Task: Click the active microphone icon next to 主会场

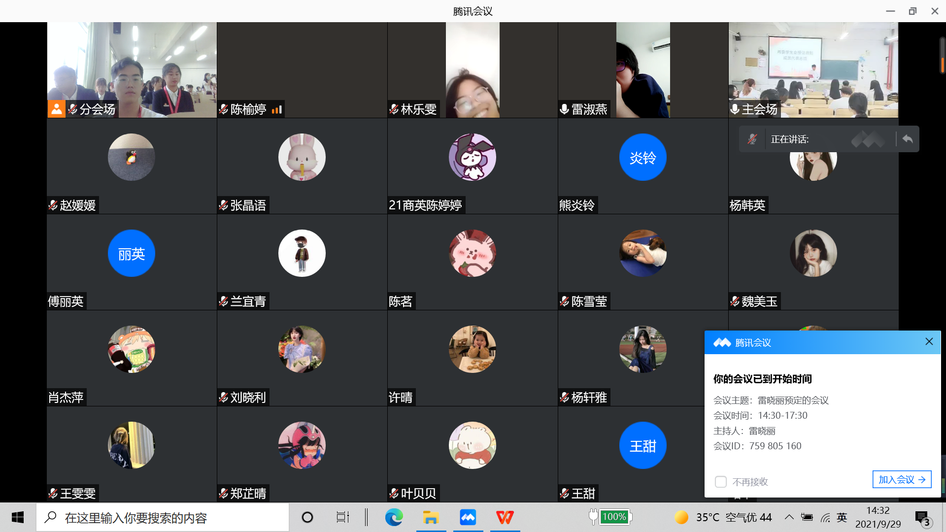Action: [735, 109]
